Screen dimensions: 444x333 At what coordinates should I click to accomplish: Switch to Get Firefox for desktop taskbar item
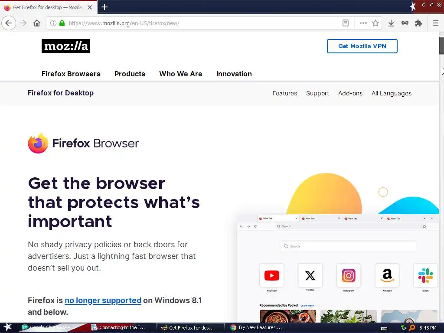190,328
